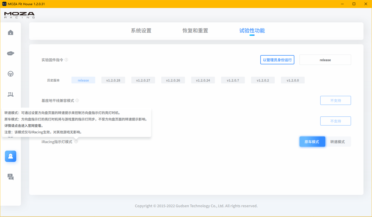
Task: Select history version v1.2.0.2
Action: [263, 80]
